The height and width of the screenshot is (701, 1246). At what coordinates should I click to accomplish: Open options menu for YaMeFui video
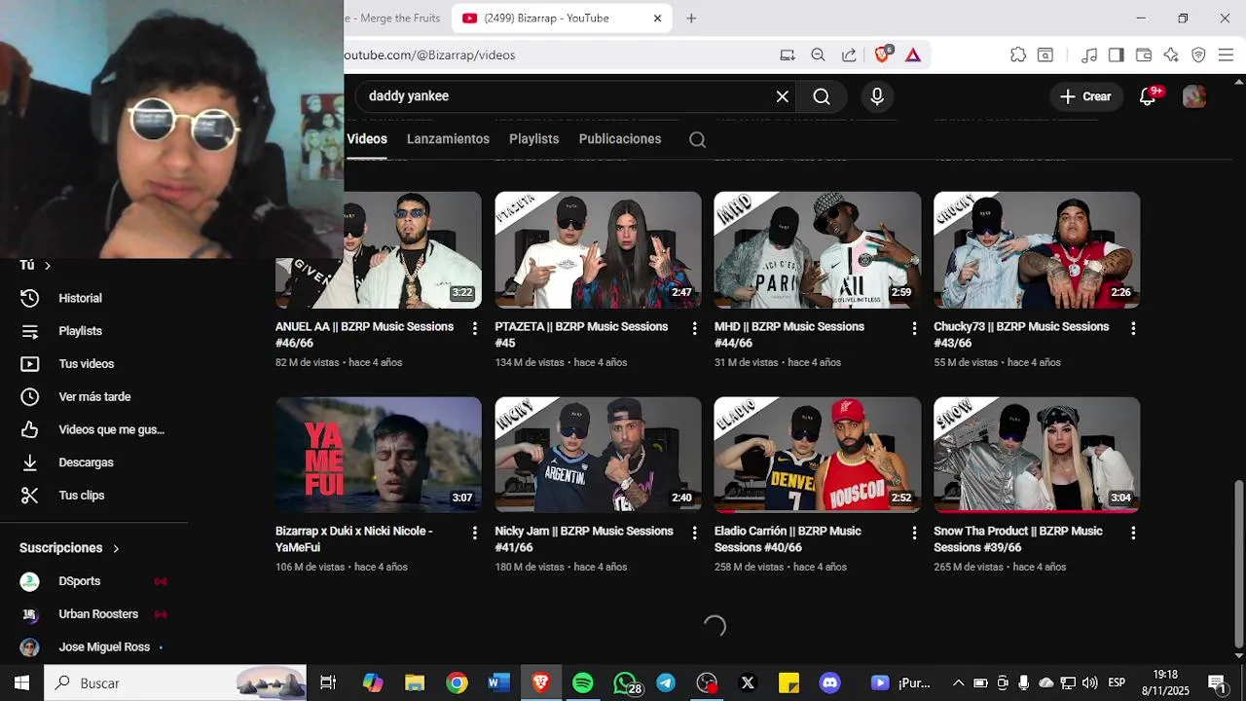(x=475, y=534)
